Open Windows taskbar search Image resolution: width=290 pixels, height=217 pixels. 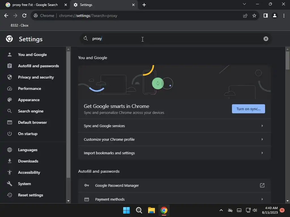[139, 210]
